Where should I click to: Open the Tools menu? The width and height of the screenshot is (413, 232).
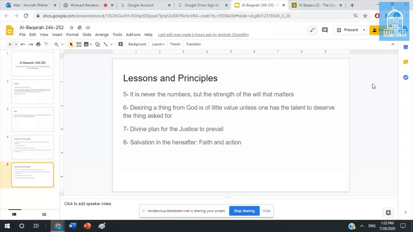(x=117, y=35)
